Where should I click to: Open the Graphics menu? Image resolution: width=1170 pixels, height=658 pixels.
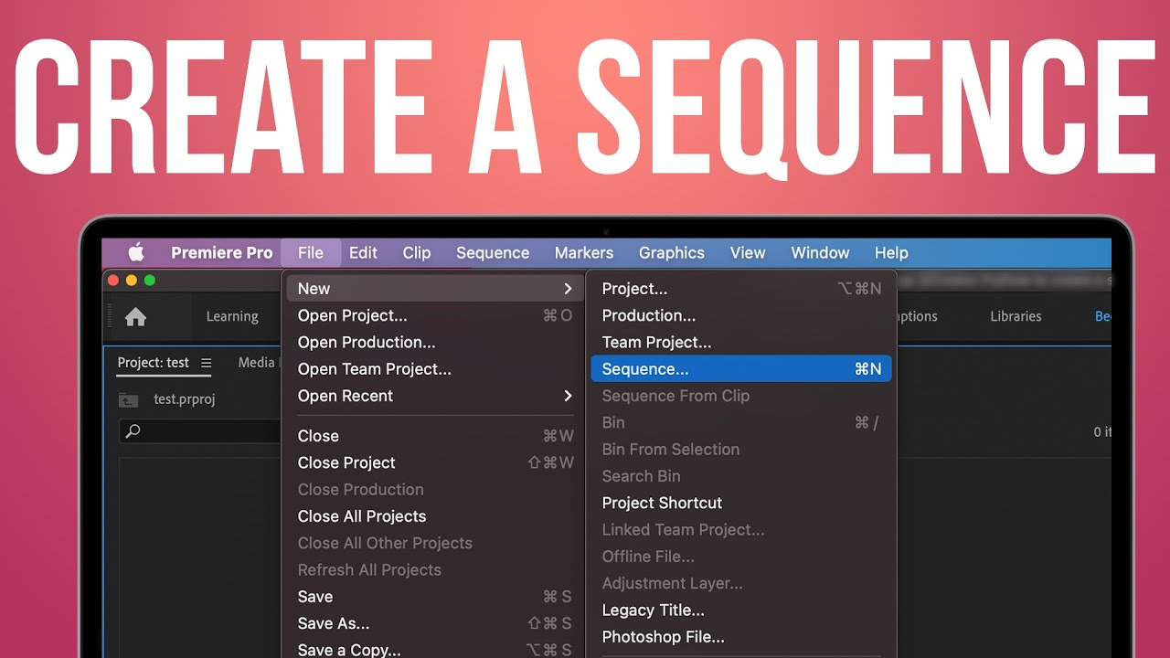[672, 253]
